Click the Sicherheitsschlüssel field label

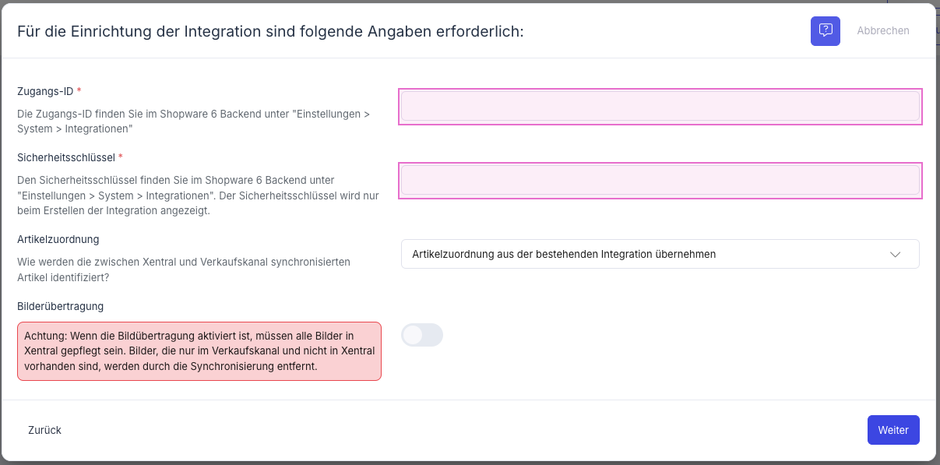point(66,157)
